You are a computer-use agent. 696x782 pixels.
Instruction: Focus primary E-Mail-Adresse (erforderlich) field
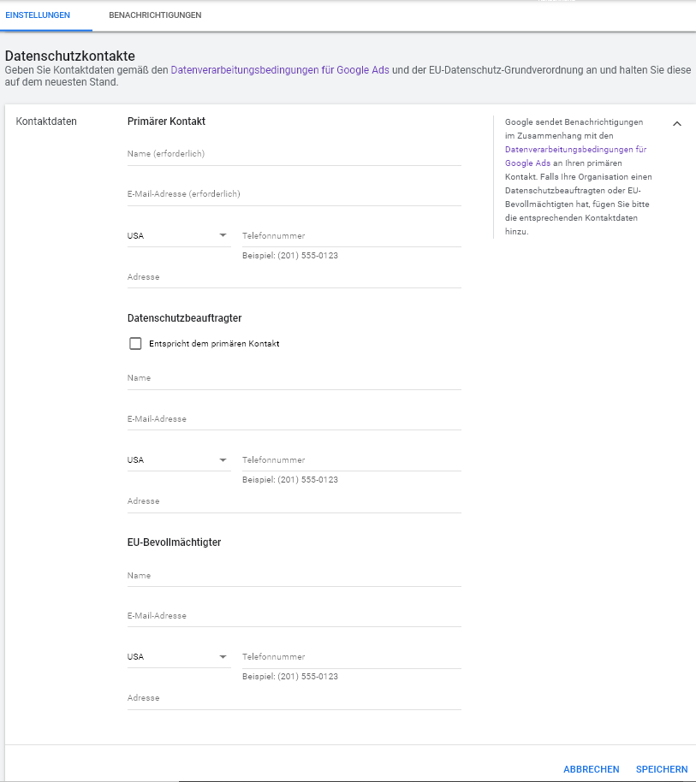click(294, 194)
